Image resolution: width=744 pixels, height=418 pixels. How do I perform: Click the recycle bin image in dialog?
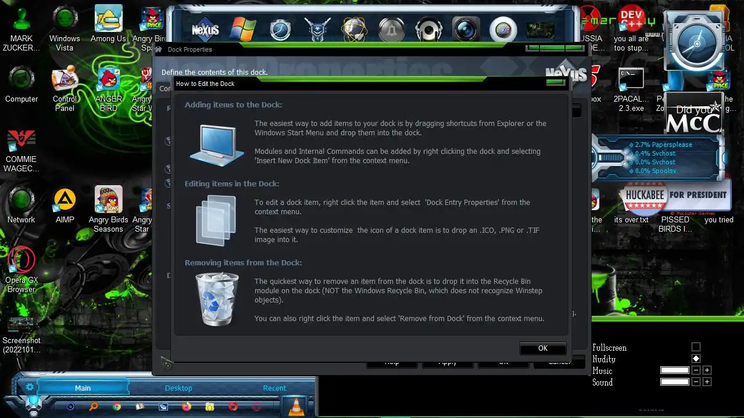point(217,300)
